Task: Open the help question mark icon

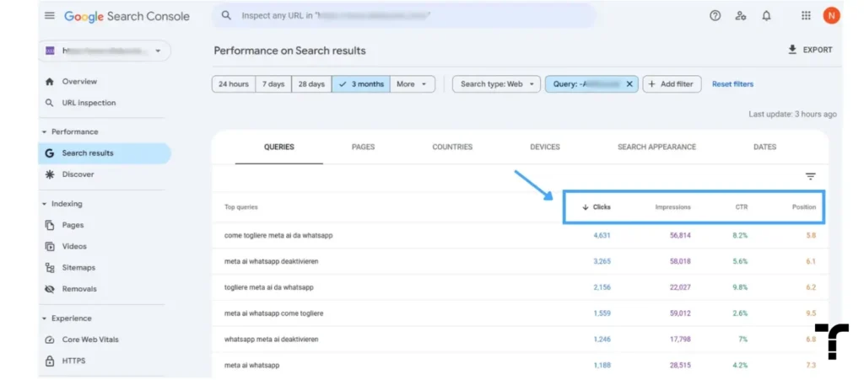Action: click(x=715, y=16)
